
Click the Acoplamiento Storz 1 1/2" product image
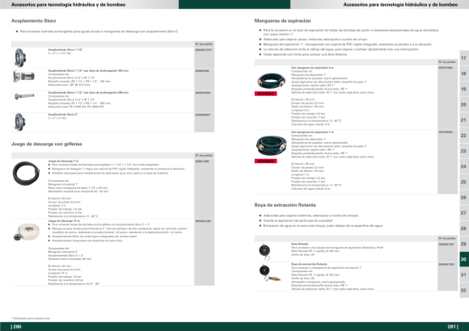20,57
